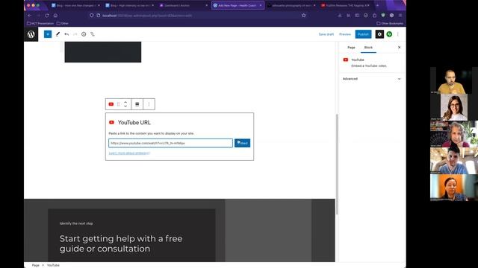478x268 pixels.
Task: Close the settings sidebar
Action: 399,48
